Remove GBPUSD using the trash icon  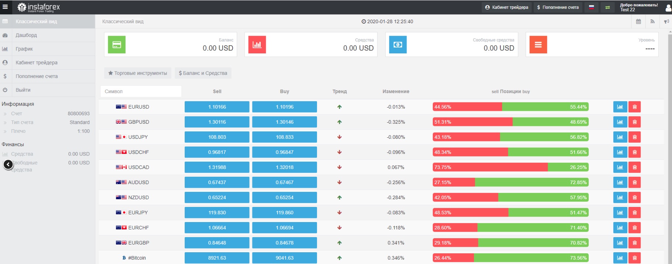point(634,122)
